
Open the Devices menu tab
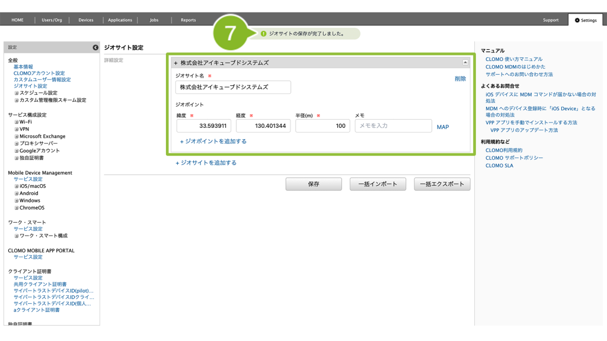click(86, 20)
